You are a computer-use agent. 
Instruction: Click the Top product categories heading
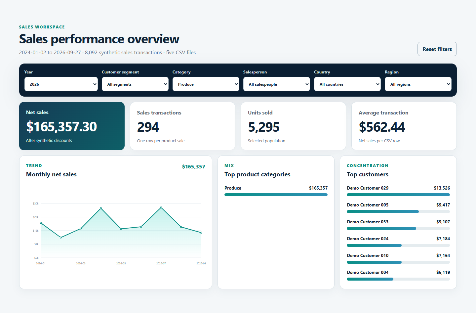pos(257,174)
